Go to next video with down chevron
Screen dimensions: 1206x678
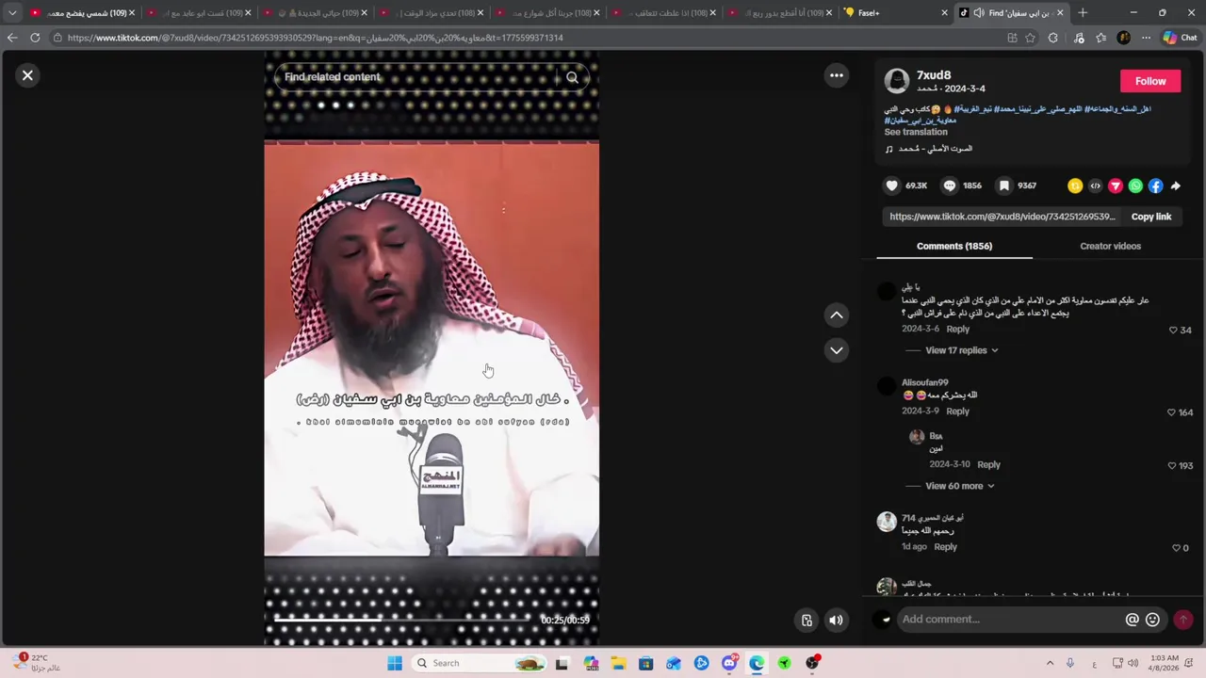click(836, 350)
